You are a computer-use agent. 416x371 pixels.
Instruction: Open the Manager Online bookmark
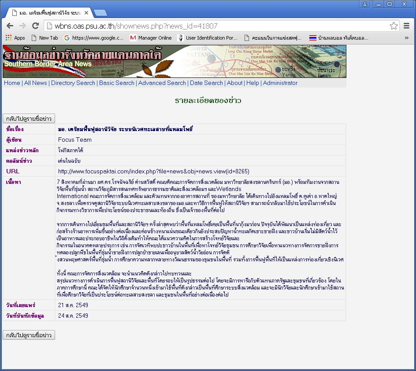151,38
